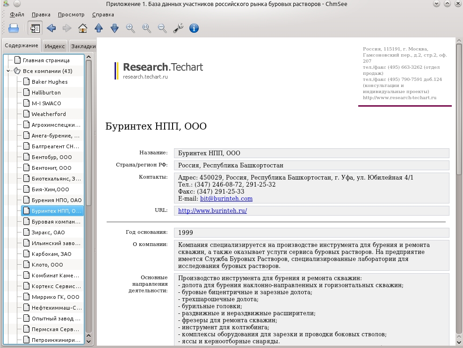This screenshot has height=348, width=463.
Task: Open the Биотехальянс entry
Action: [56, 179]
